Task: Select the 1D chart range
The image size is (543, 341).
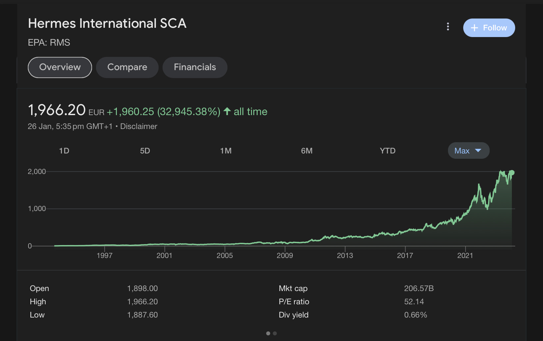Action: point(64,151)
